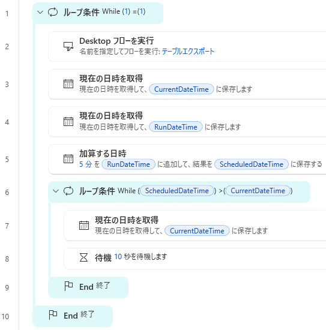Collapse the outer While (1)=(1) loop
This screenshot has height=330, width=326.
(x=40, y=12)
